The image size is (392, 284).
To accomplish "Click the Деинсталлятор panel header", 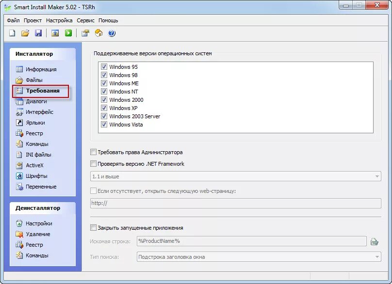I will [x=43, y=208].
